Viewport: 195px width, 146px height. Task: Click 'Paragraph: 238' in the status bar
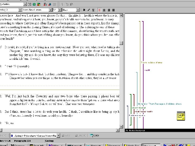click(x=22, y=141)
